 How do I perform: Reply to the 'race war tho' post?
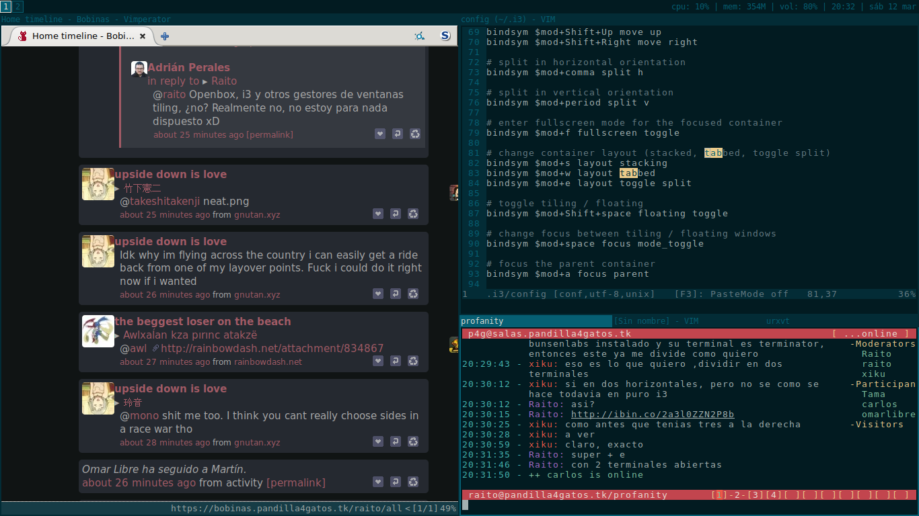pos(396,441)
